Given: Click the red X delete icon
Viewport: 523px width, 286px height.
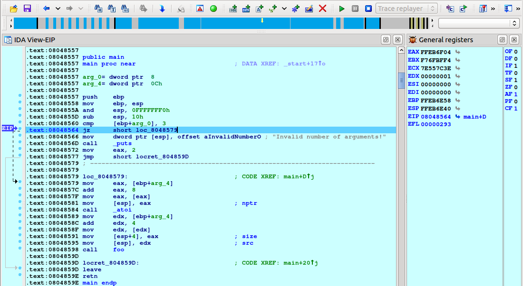Looking at the screenshot, I should click(x=322, y=9).
